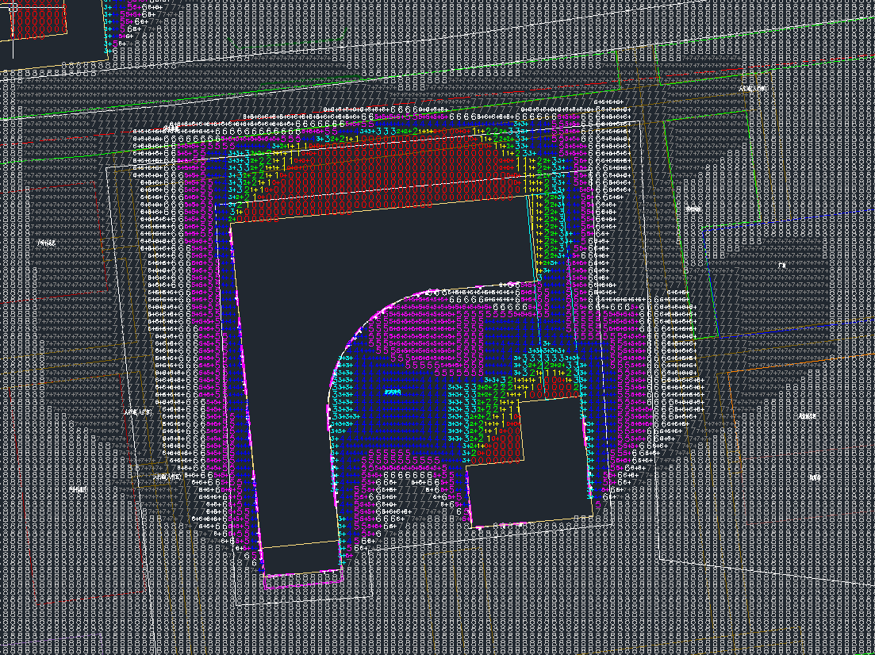Select the brown outline below the square building
The height and width of the screenshot is (655, 875).
click(532, 527)
